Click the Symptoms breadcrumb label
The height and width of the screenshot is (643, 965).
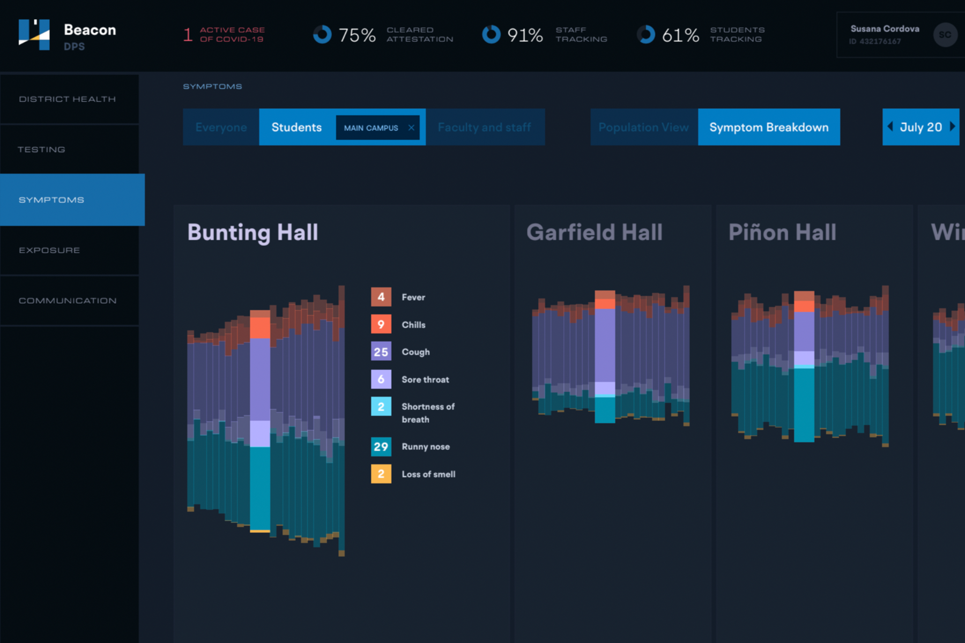click(x=212, y=86)
